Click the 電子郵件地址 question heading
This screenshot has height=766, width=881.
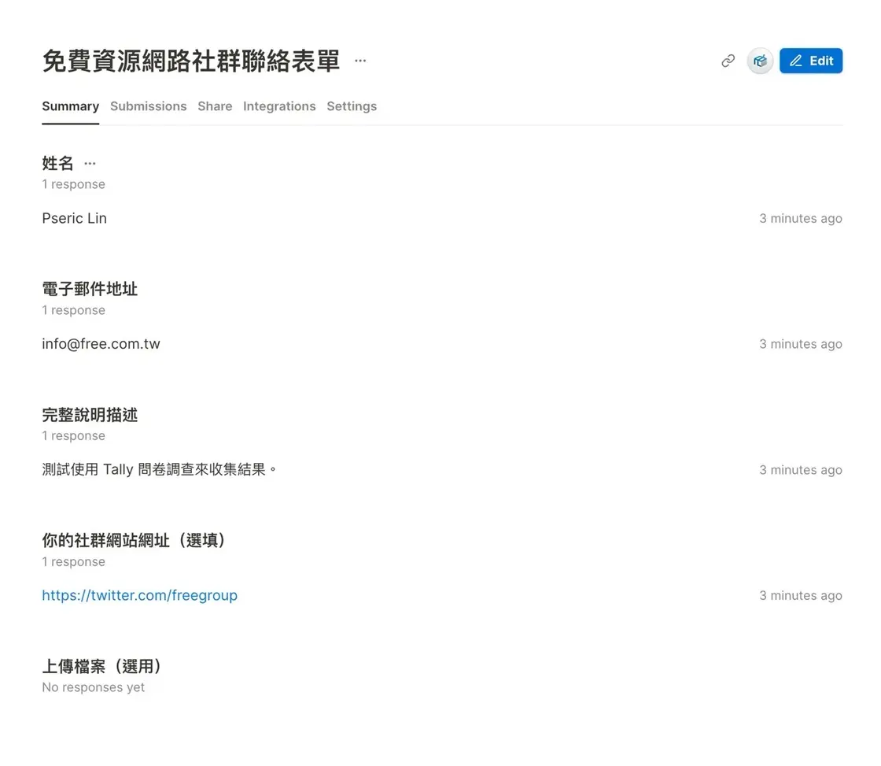tap(90, 289)
